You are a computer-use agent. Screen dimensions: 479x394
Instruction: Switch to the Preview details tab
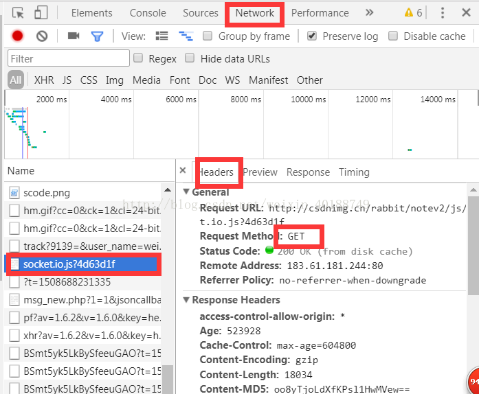click(260, 172)
